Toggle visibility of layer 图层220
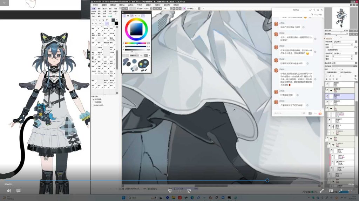 coord(327,95)
